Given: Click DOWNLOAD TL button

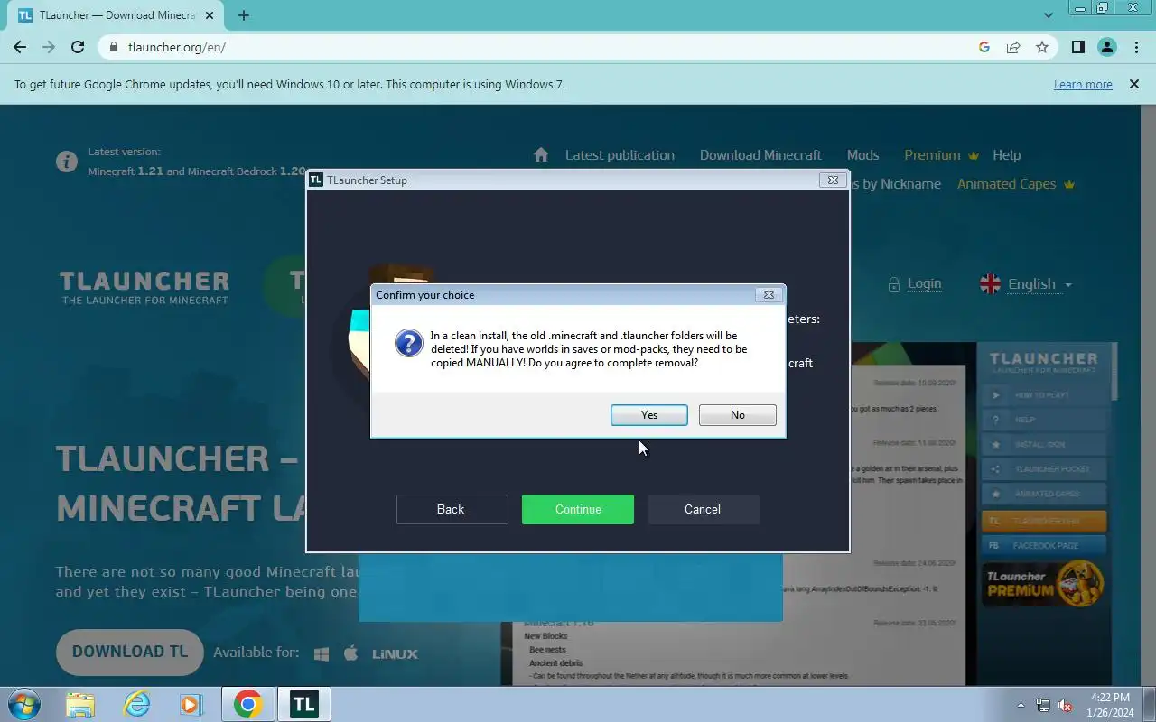Looking at the screenshot, I should tap(130, 652).
